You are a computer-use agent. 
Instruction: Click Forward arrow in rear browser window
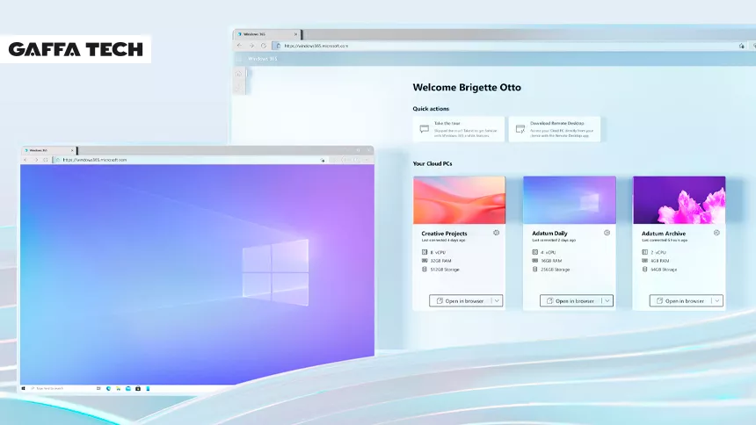point(251,46)
